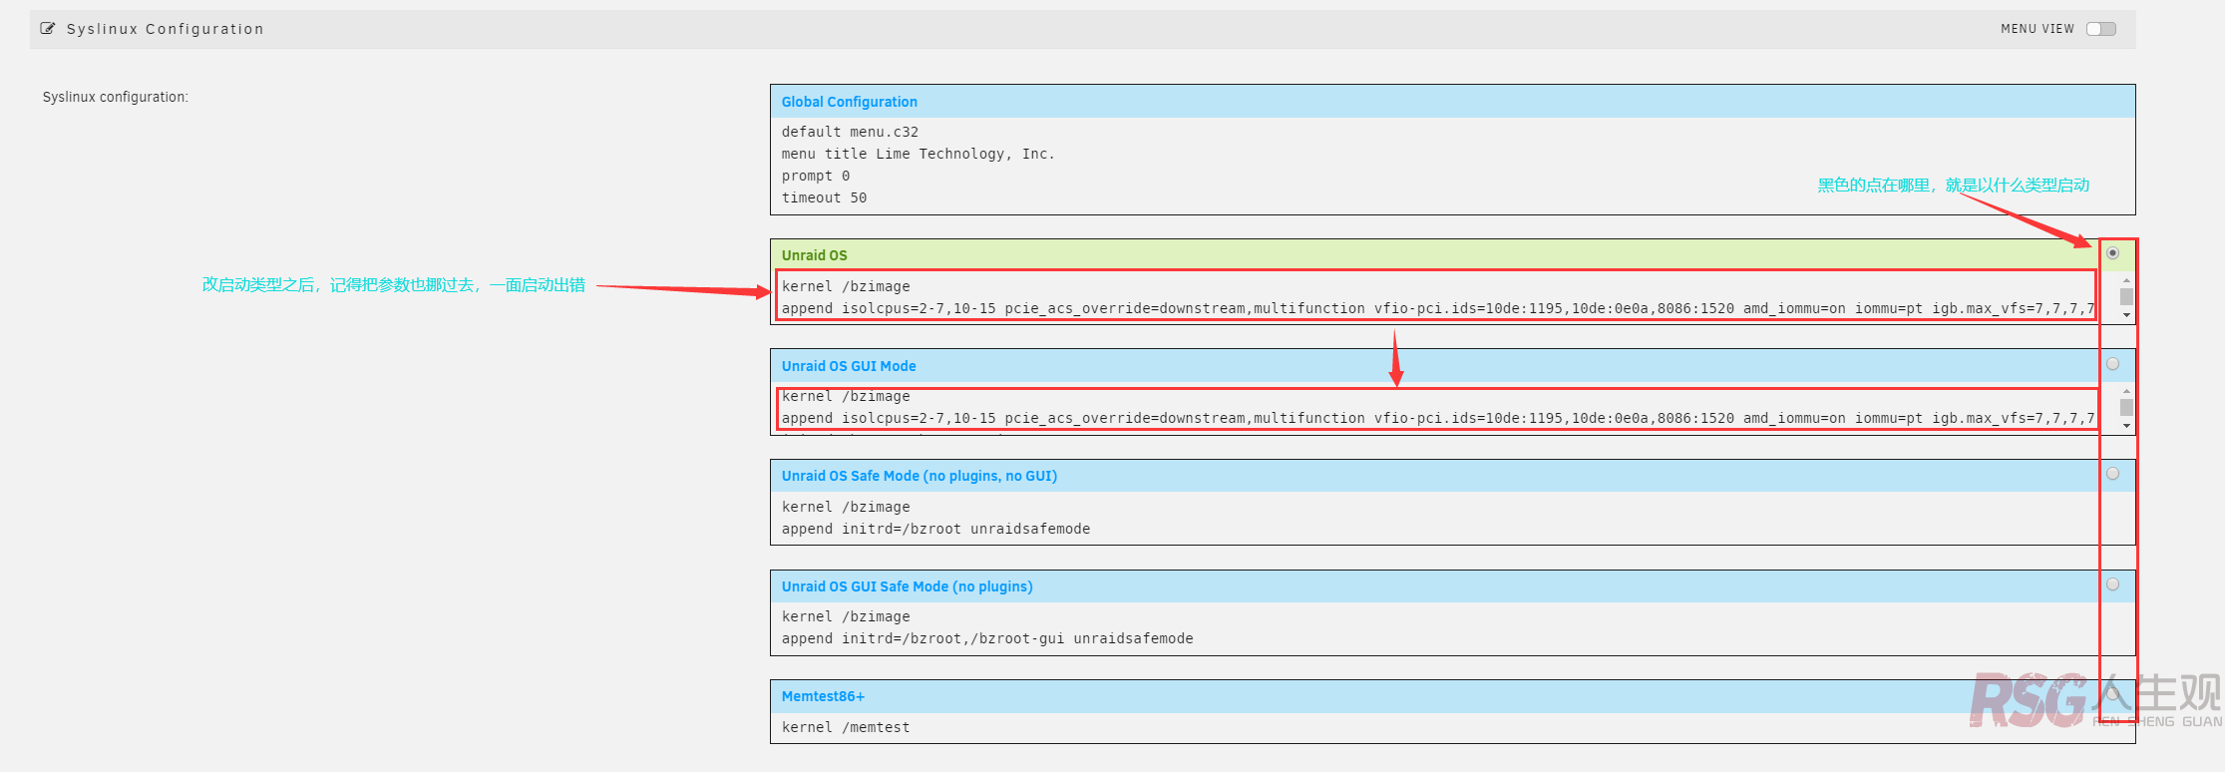This screenshot has width=2225, height=772.
Task: Click 'kernel /bzimage' in the Safe Mode (no plugins, no GUI) section
Action: (x=846, y=507)
